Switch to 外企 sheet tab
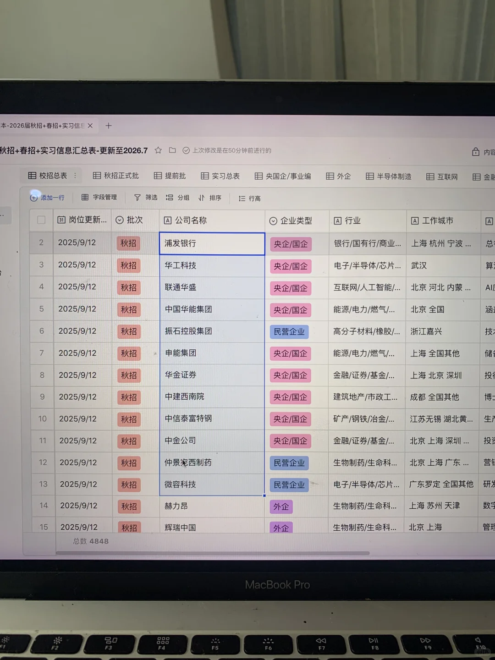495x660 pixels. pos(338,176)
